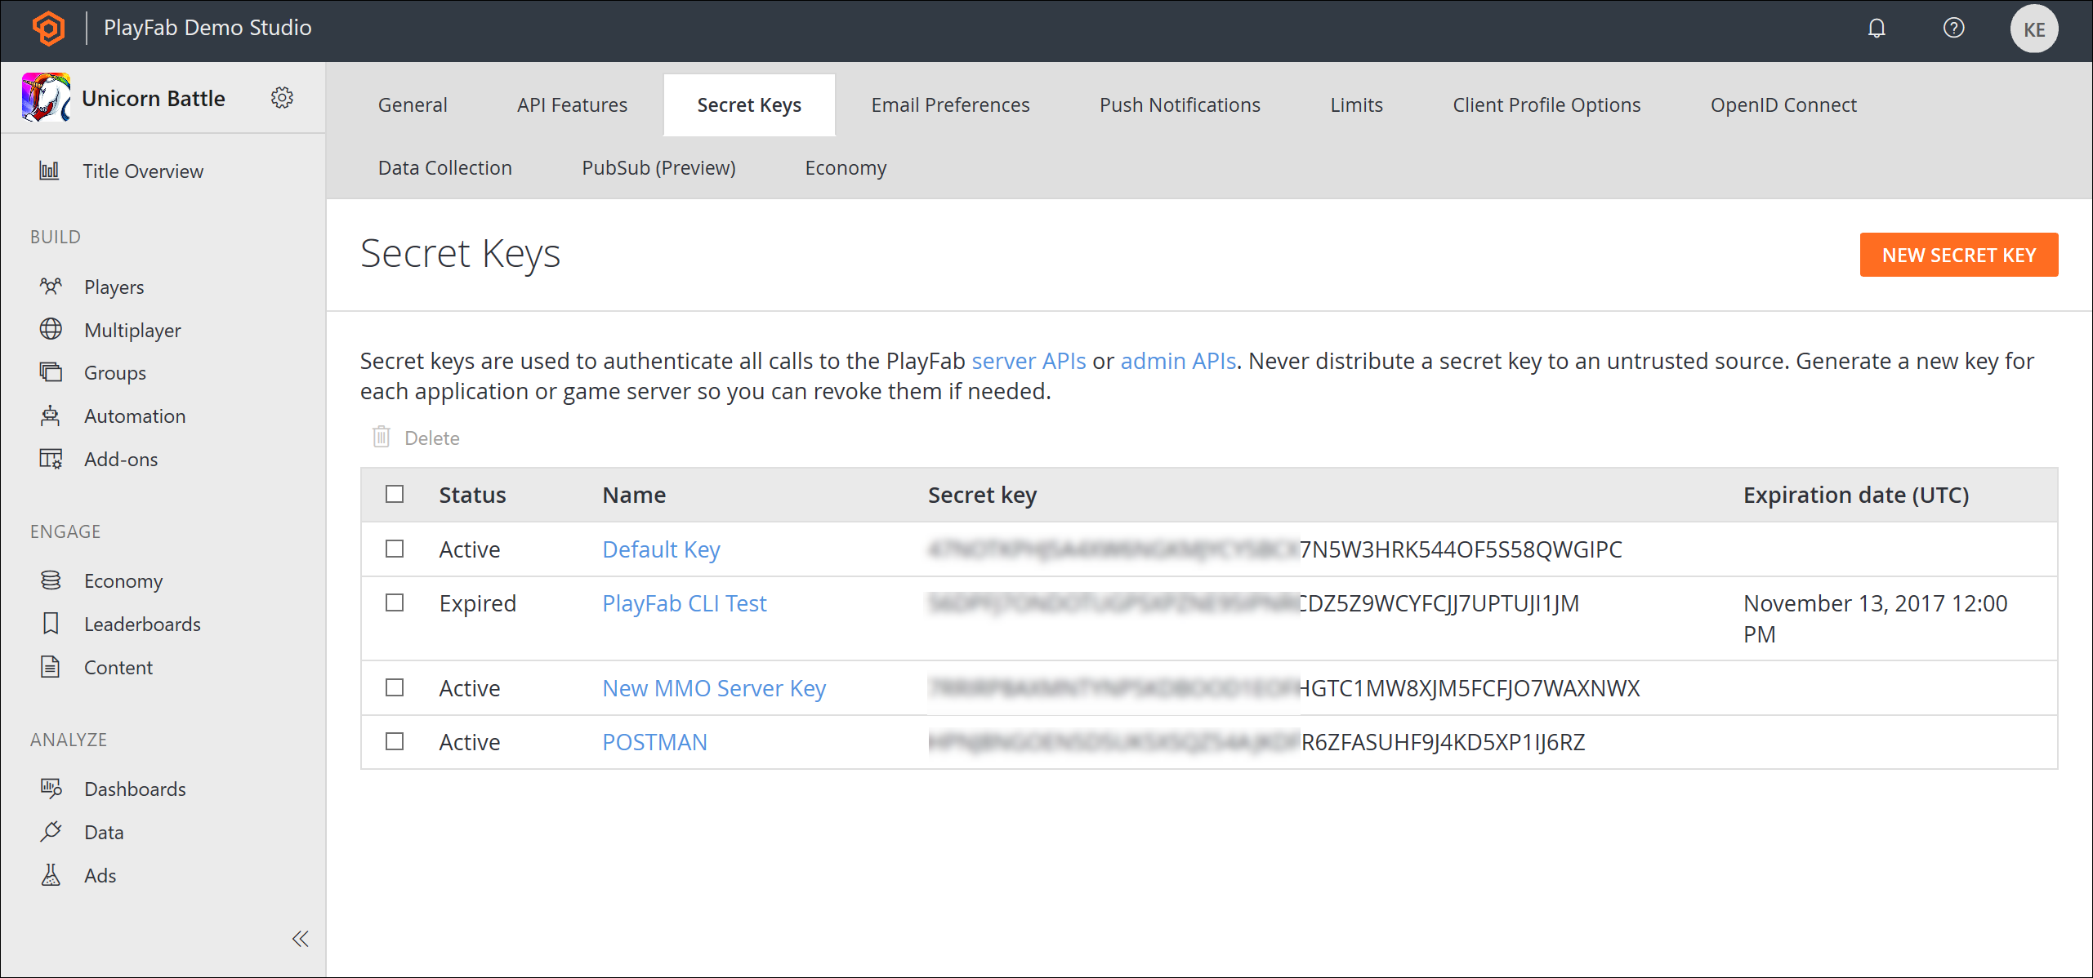This screenshot has width=2093, height=978.
Task: Open the Email Preferences tab
Action: (x=950, y=105)
